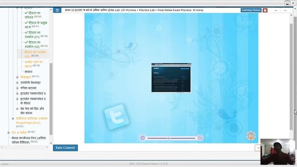Click checkmark icon beside ट्विटर के प्रमुख घटक
The width and height of the screenshot is (297, 167).
pos(26,23)
